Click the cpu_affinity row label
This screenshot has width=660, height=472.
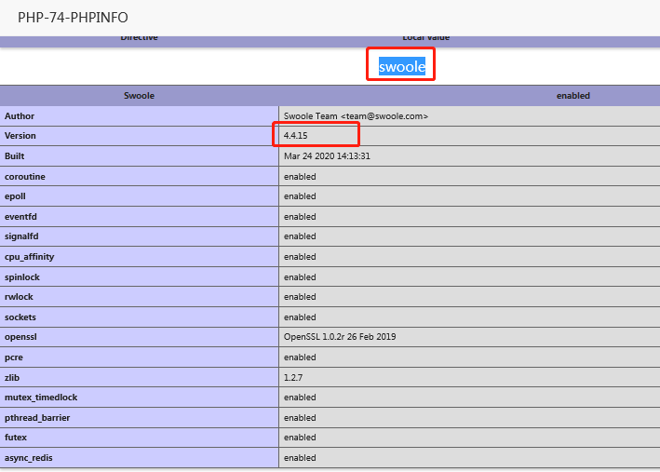pos(30,257)
